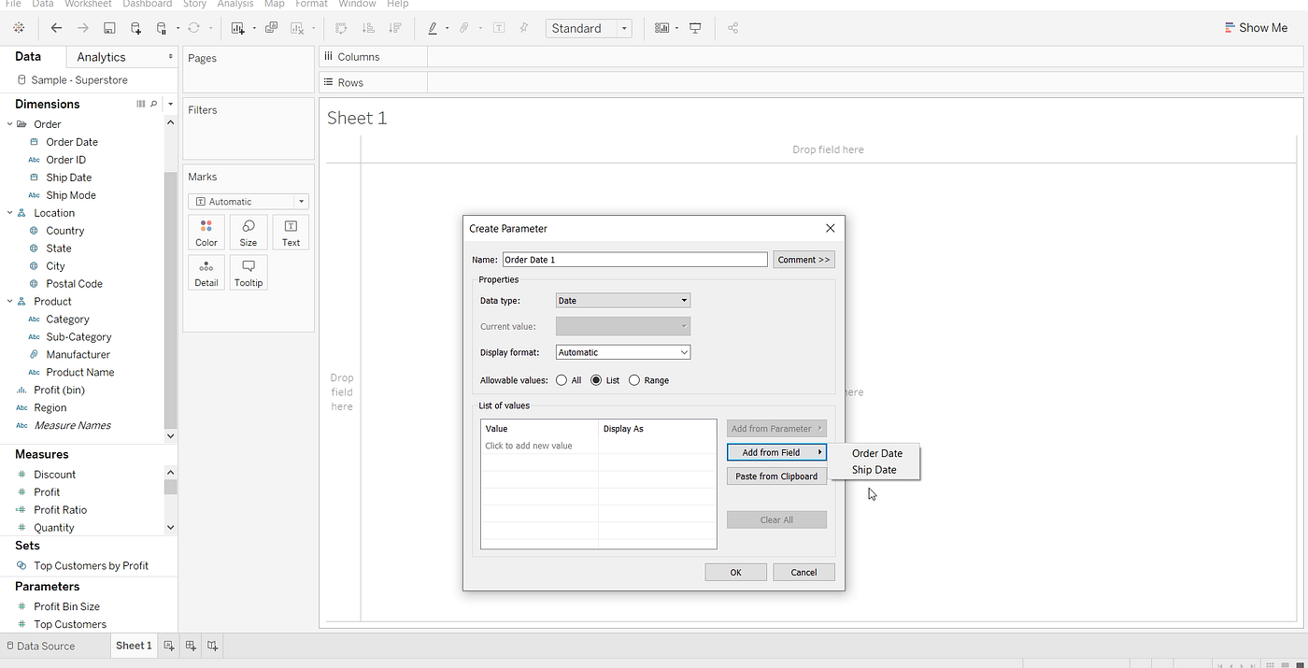1308x668 pixels.
Task: Click the parameter Name input field
Action: click(x=634, y=260)
